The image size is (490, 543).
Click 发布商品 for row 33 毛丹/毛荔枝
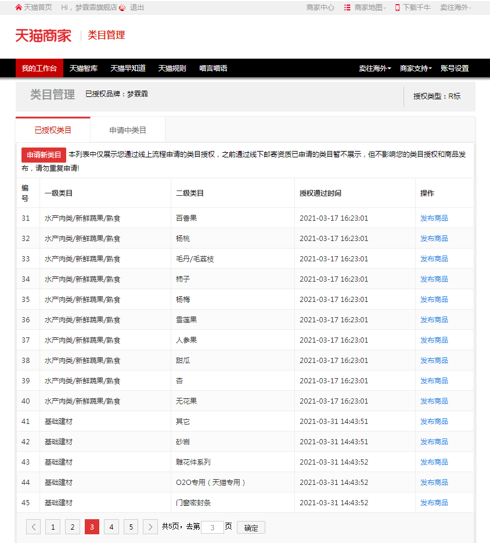pos(434,258)
